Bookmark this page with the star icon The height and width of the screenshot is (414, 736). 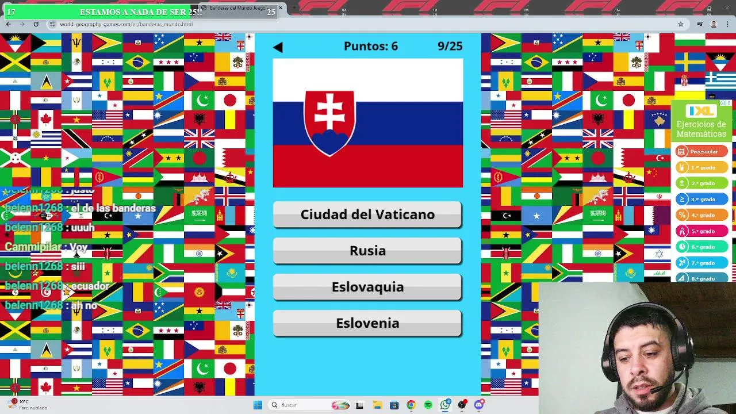(x=681, y=24)
